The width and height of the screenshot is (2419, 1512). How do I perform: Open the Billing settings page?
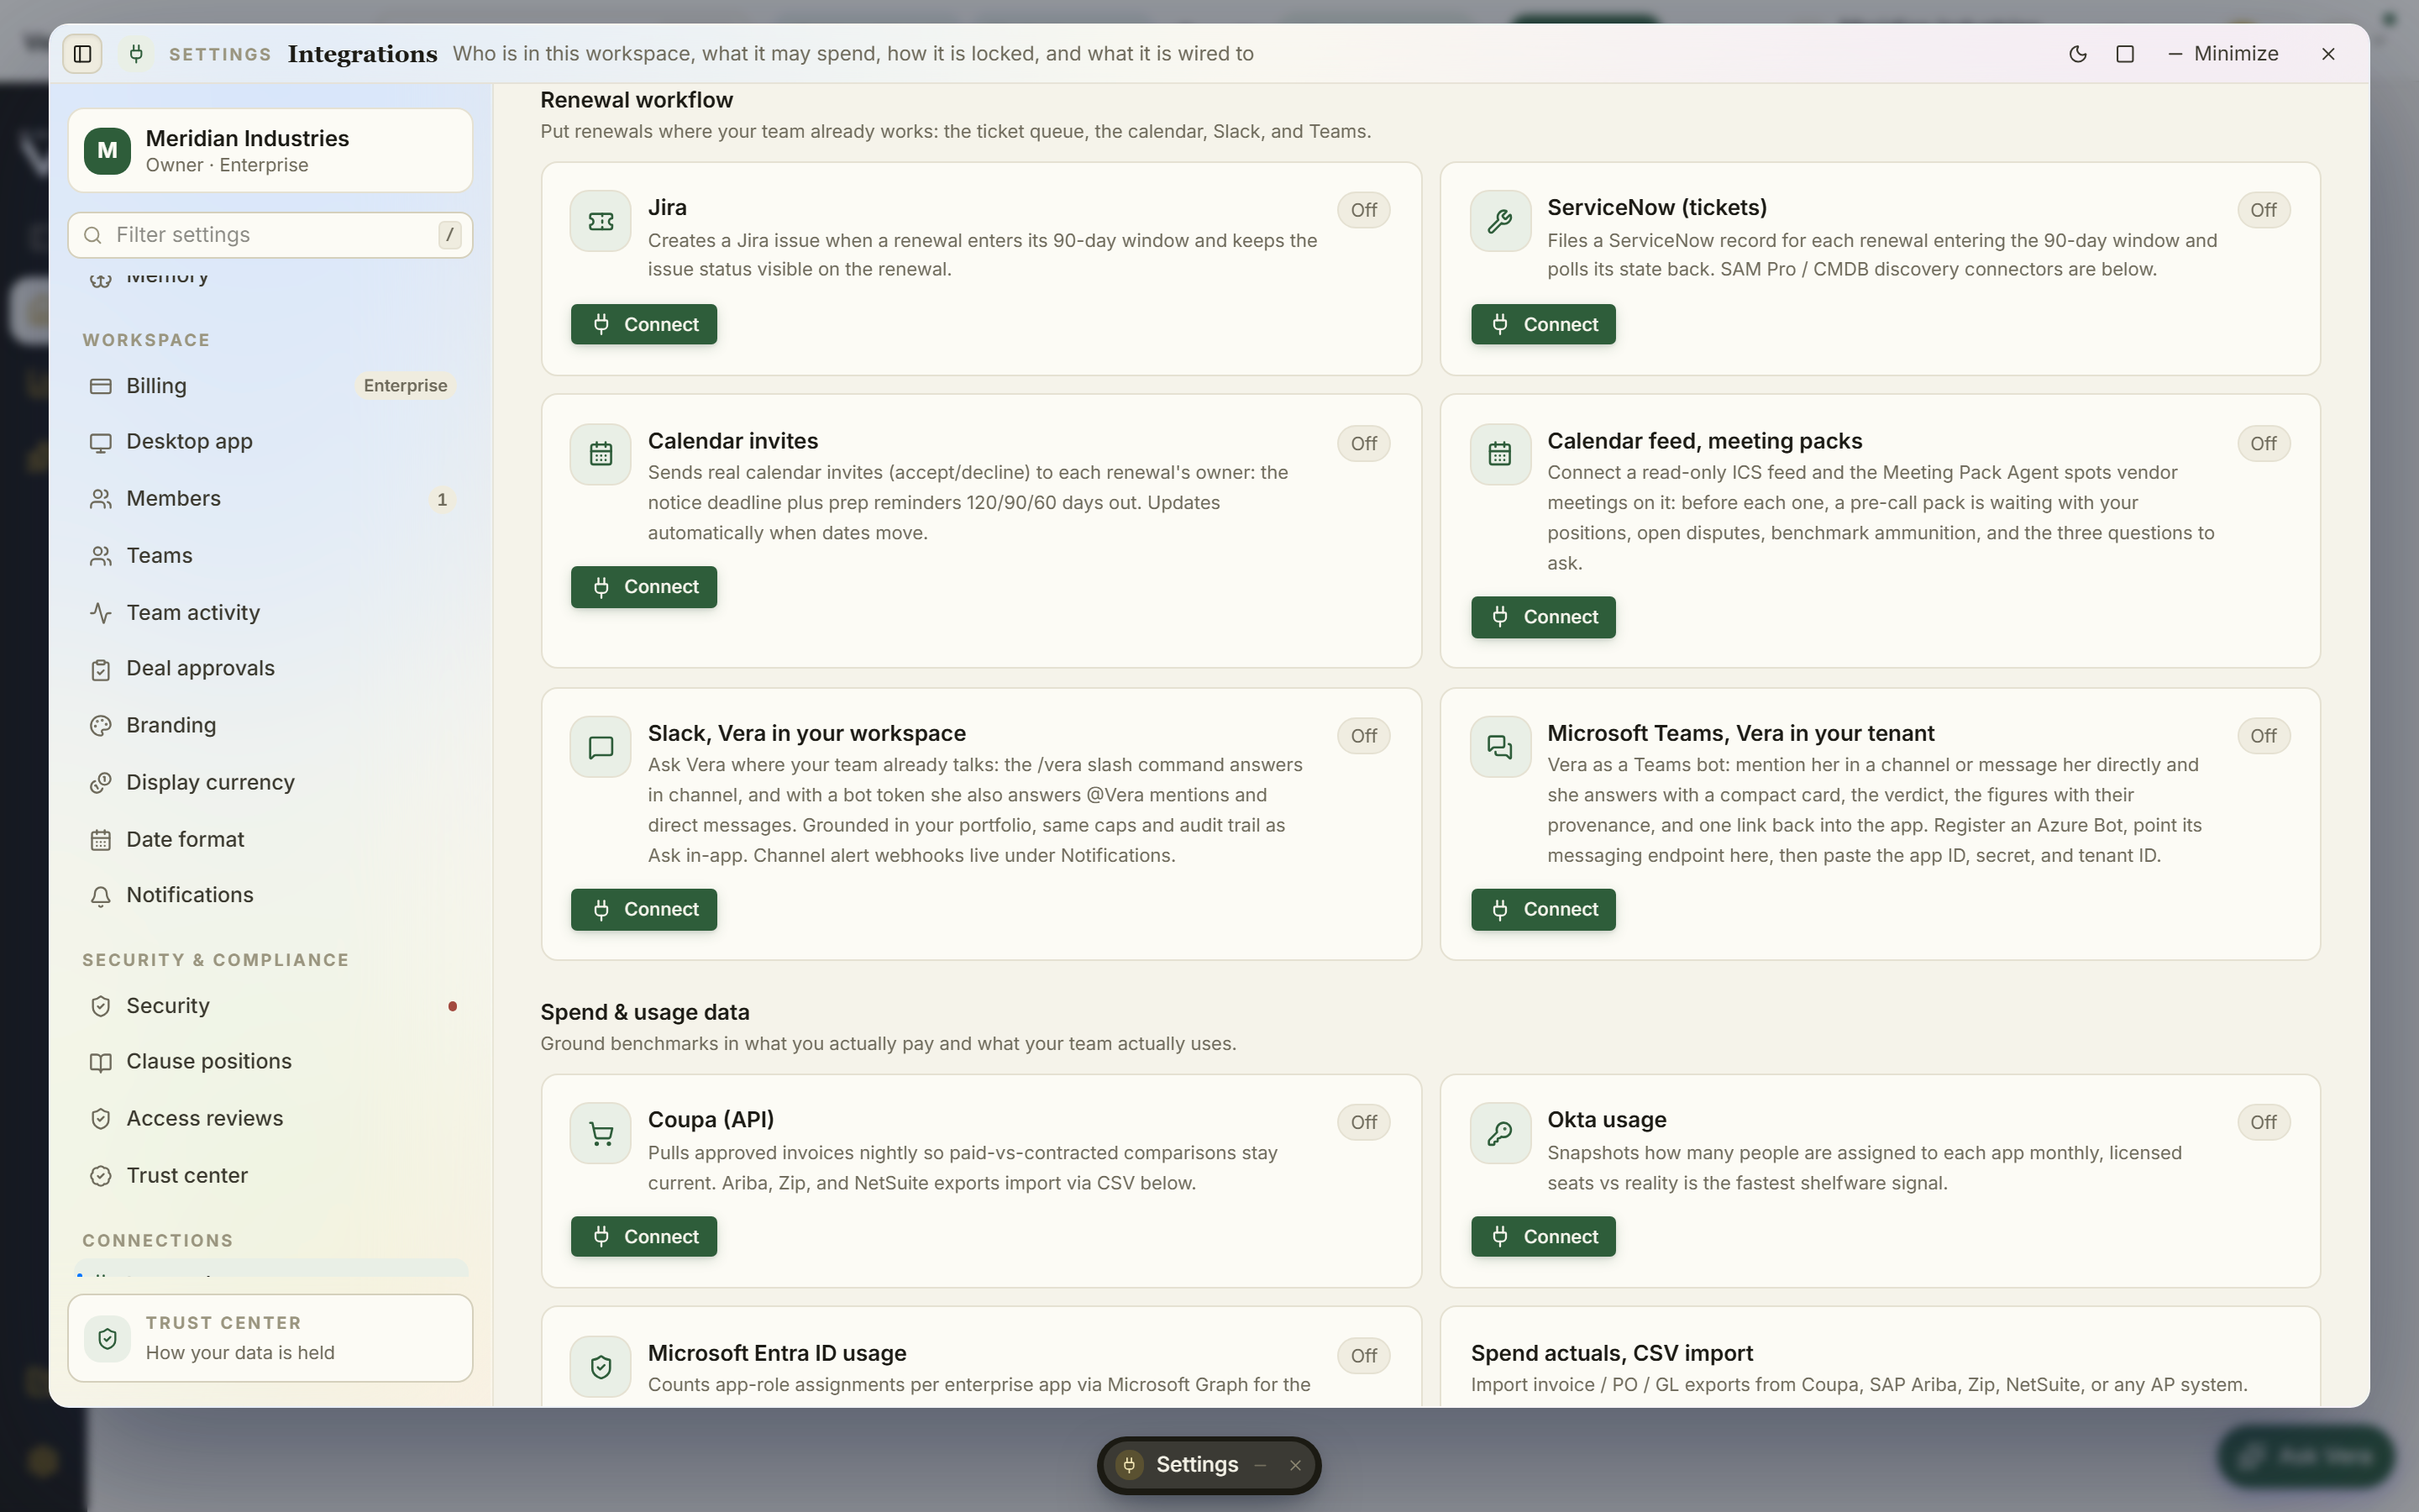click(270, 386)
